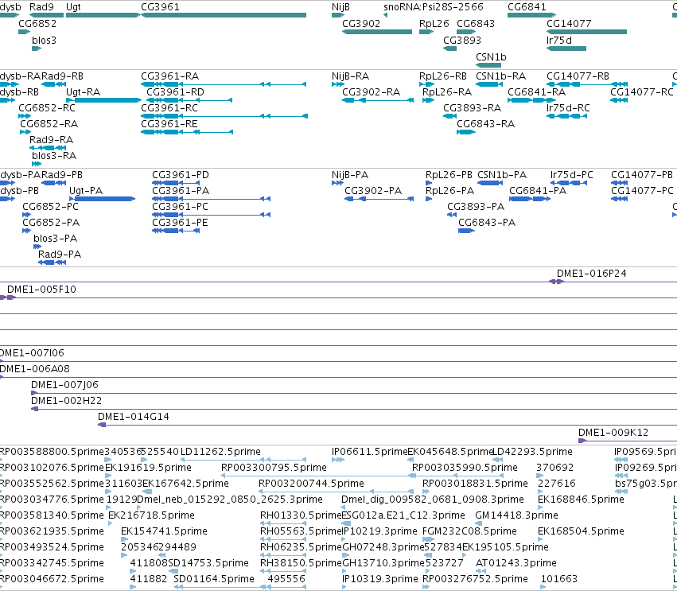Select the DME1-006A08 clone label
This screenshot has width=677, height=591.
(34, 369)
